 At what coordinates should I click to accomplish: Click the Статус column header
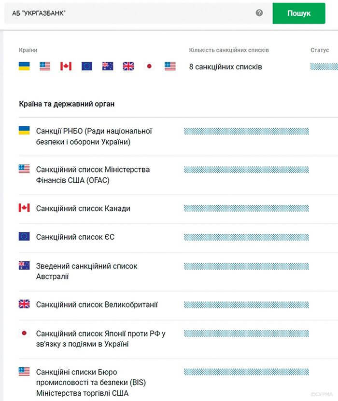pyautogui.click(x=320, y=50)
